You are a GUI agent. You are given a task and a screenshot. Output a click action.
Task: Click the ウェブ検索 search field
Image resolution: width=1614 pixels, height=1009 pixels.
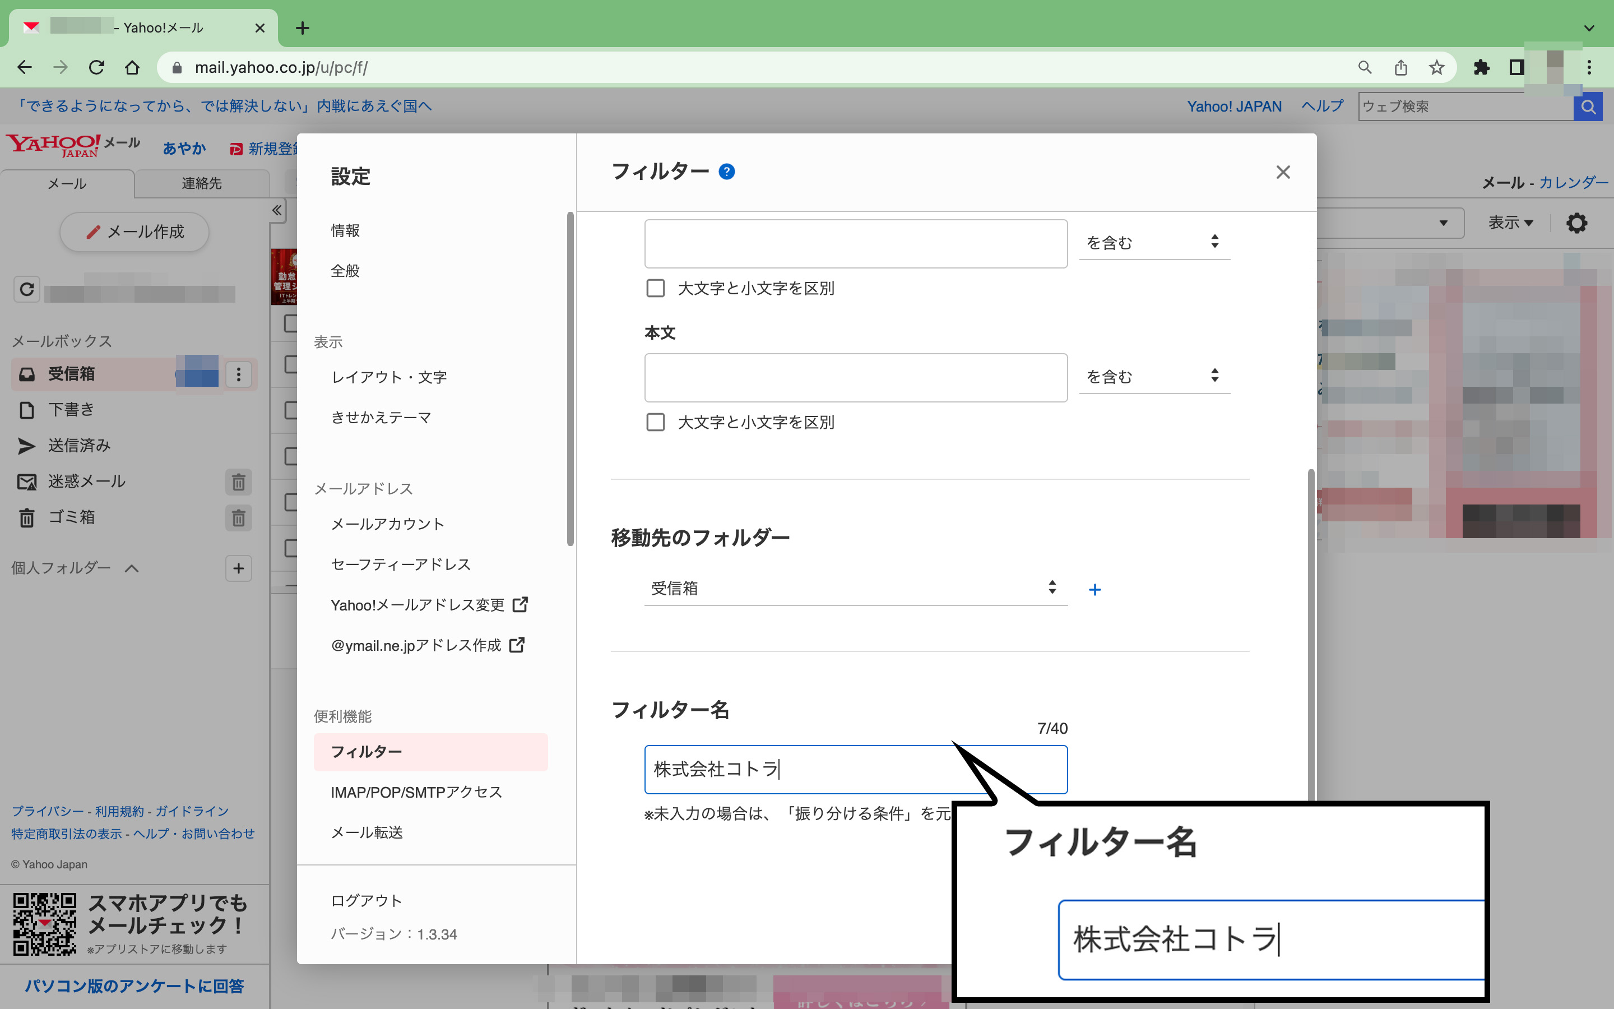(x=1465, y=107)
